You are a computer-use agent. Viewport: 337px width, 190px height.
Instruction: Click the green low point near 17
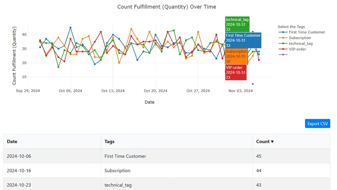(x=58, y=67)
